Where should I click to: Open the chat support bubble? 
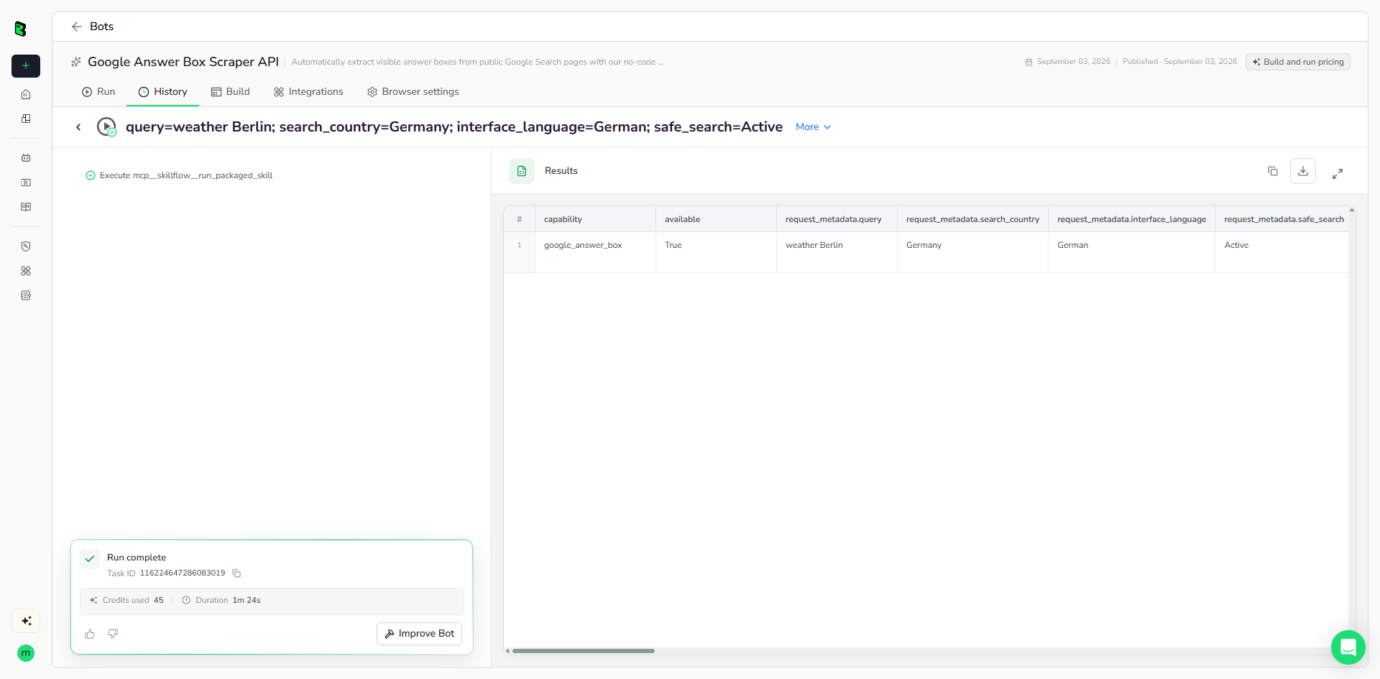(1348, 647)
